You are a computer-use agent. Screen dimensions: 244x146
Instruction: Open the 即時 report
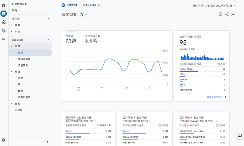[15, 10]
